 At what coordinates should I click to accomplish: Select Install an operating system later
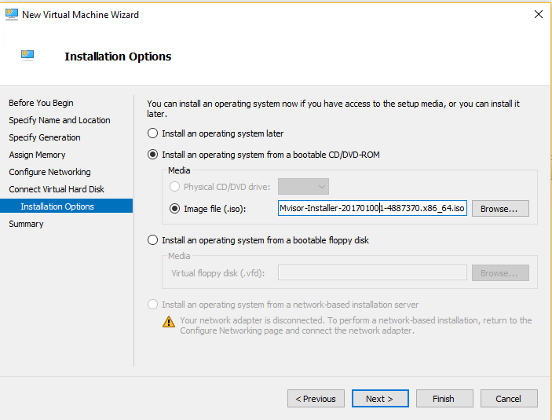pyautogui.click(x=153, y=133)
